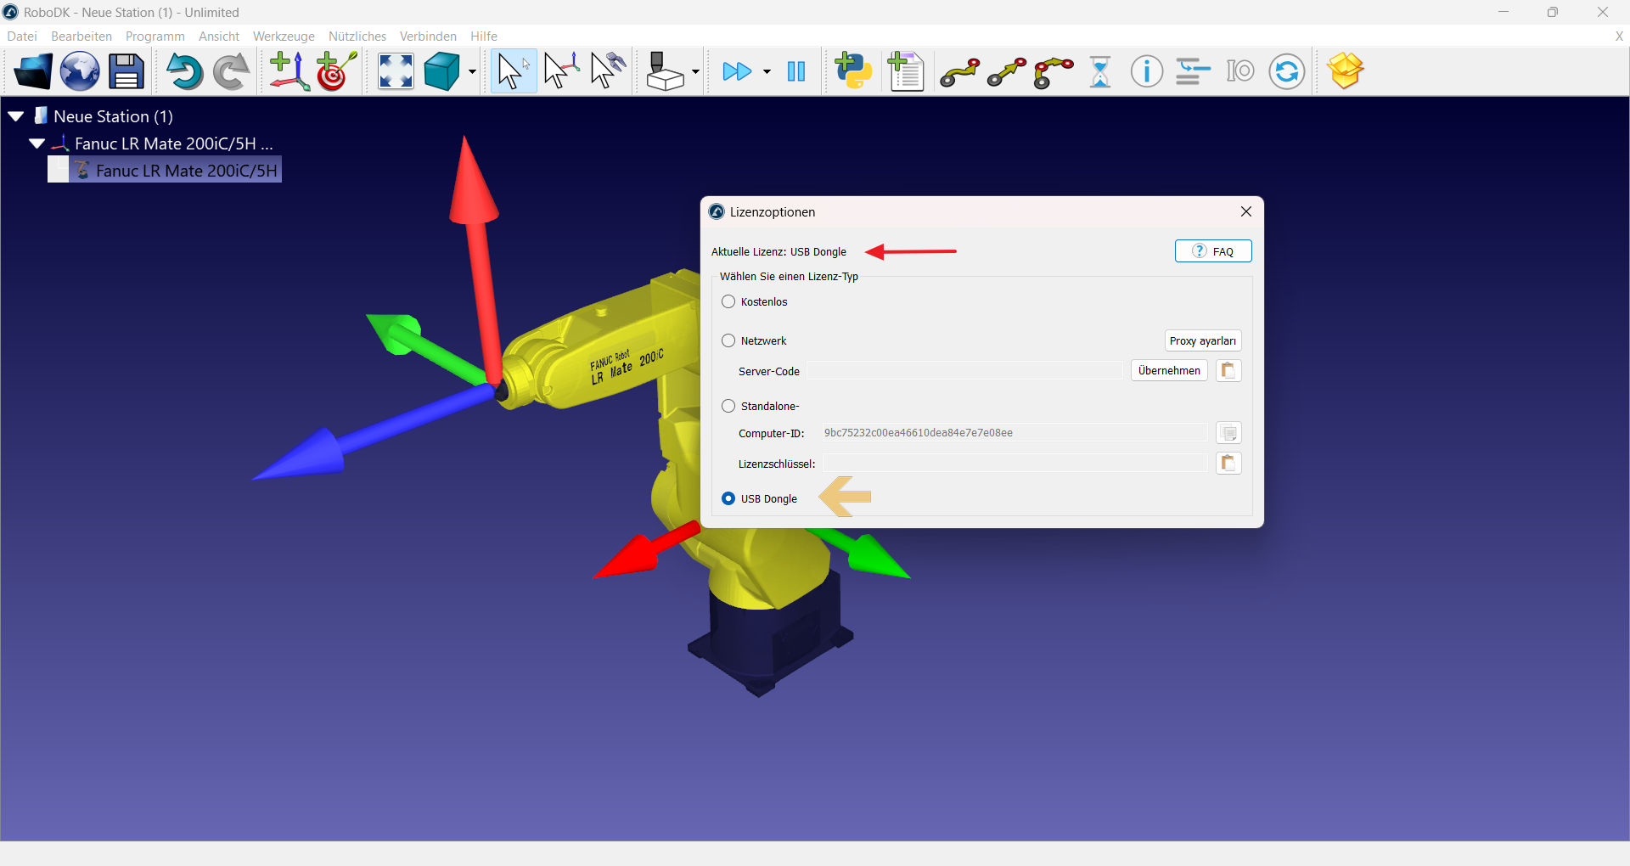Click the Proxy ayarları button
The width and height of the screenshot is (1630, 866).
click(1203, 340)
